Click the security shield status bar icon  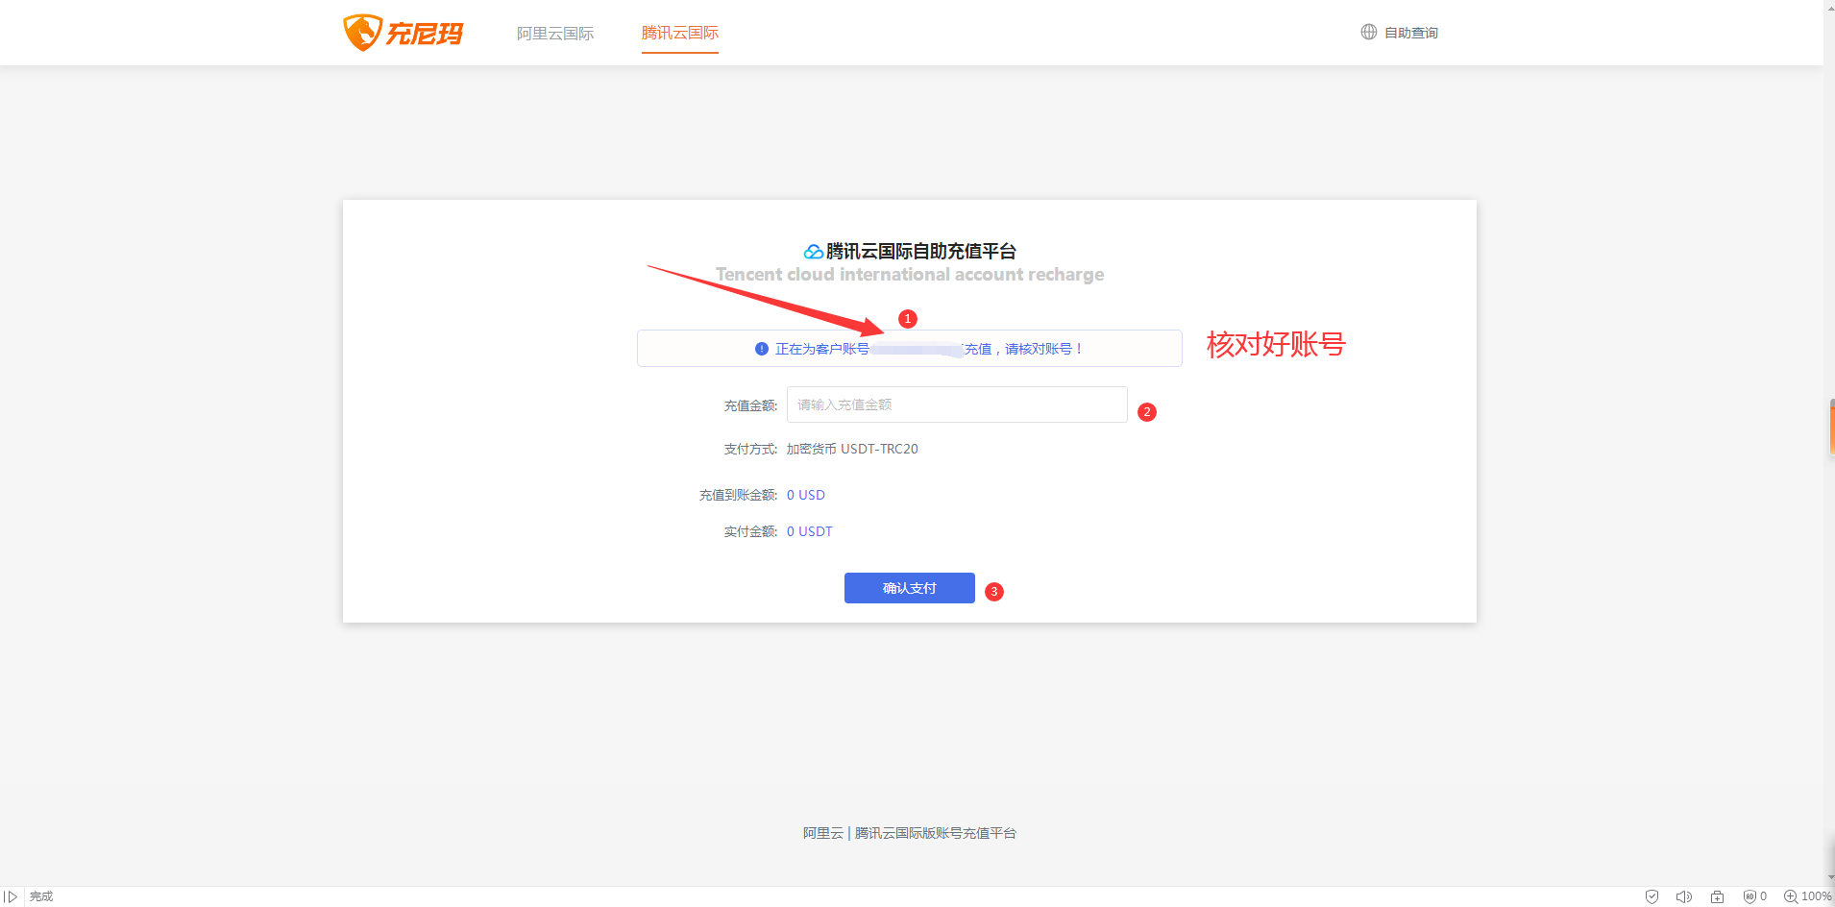1651,896
